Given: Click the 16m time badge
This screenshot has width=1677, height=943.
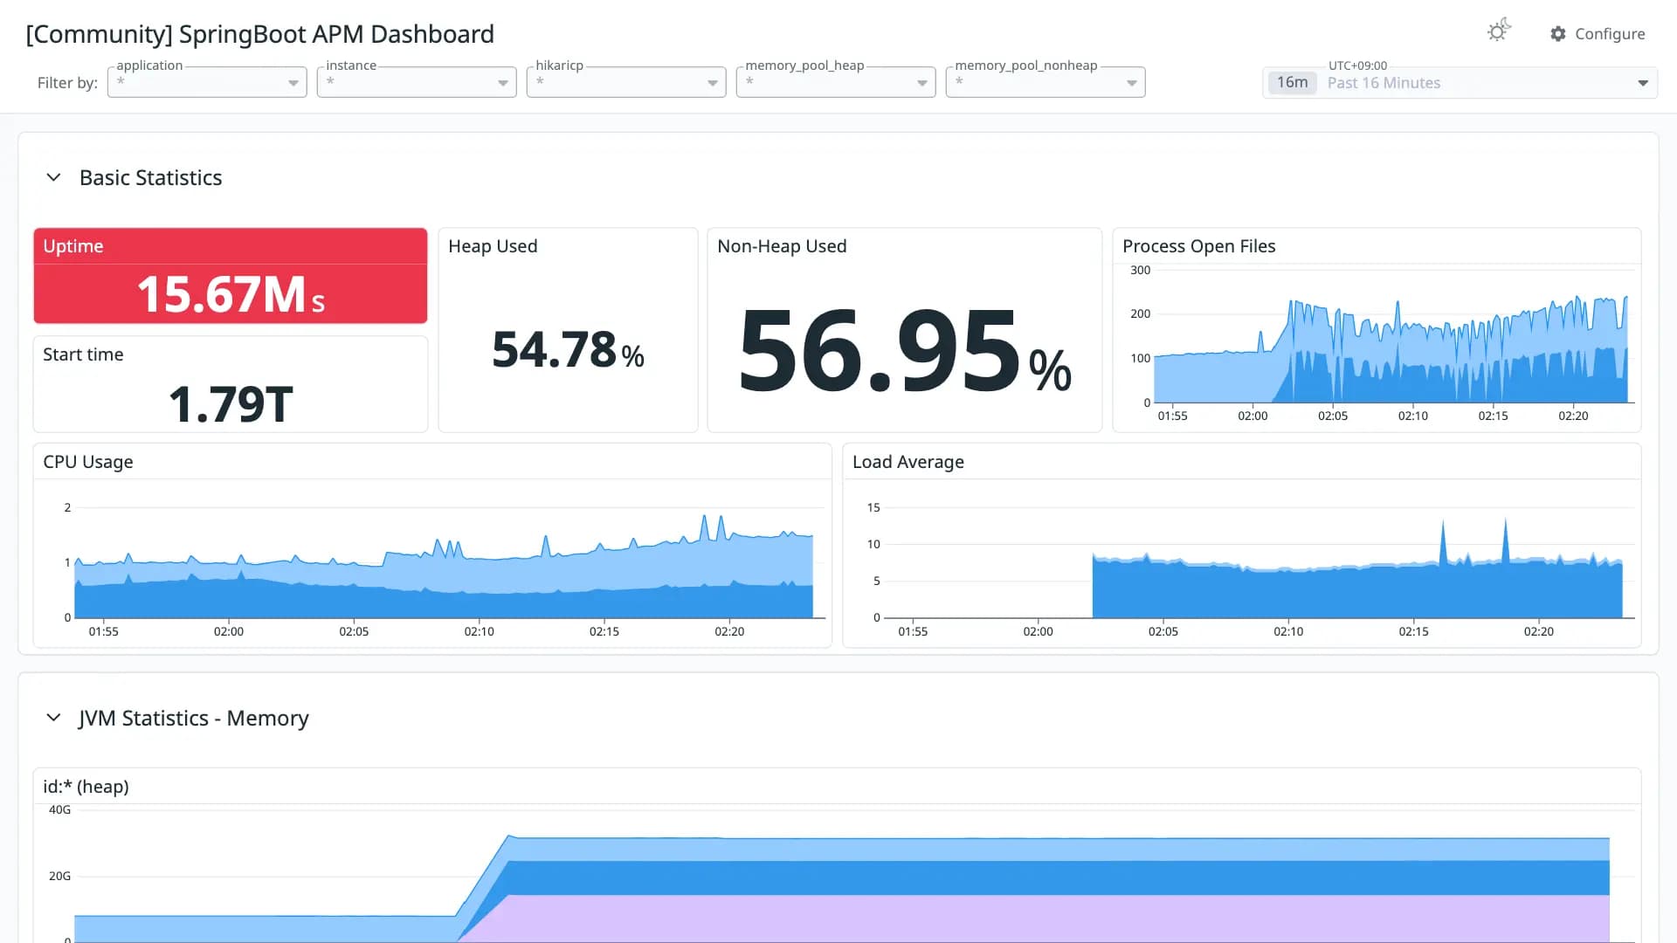Looking at the screenshot, I should pos(1292,83).
